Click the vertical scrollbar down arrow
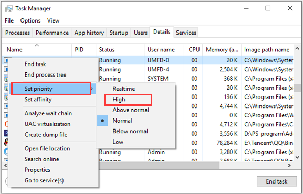Image resolution: width=303 pixels, height=194 pixels. (297, 157)
